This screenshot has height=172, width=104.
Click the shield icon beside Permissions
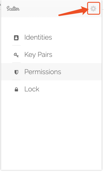16,72
